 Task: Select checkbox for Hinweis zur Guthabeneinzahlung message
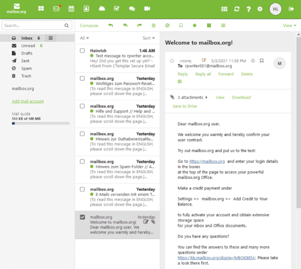[x=82, y=134]
